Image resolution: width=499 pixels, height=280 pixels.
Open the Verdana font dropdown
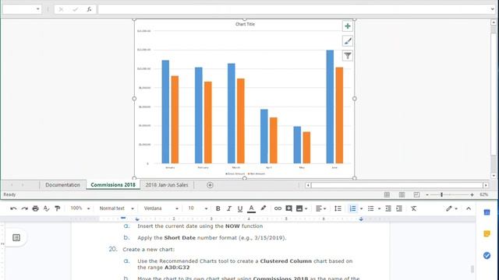[161, 208]
